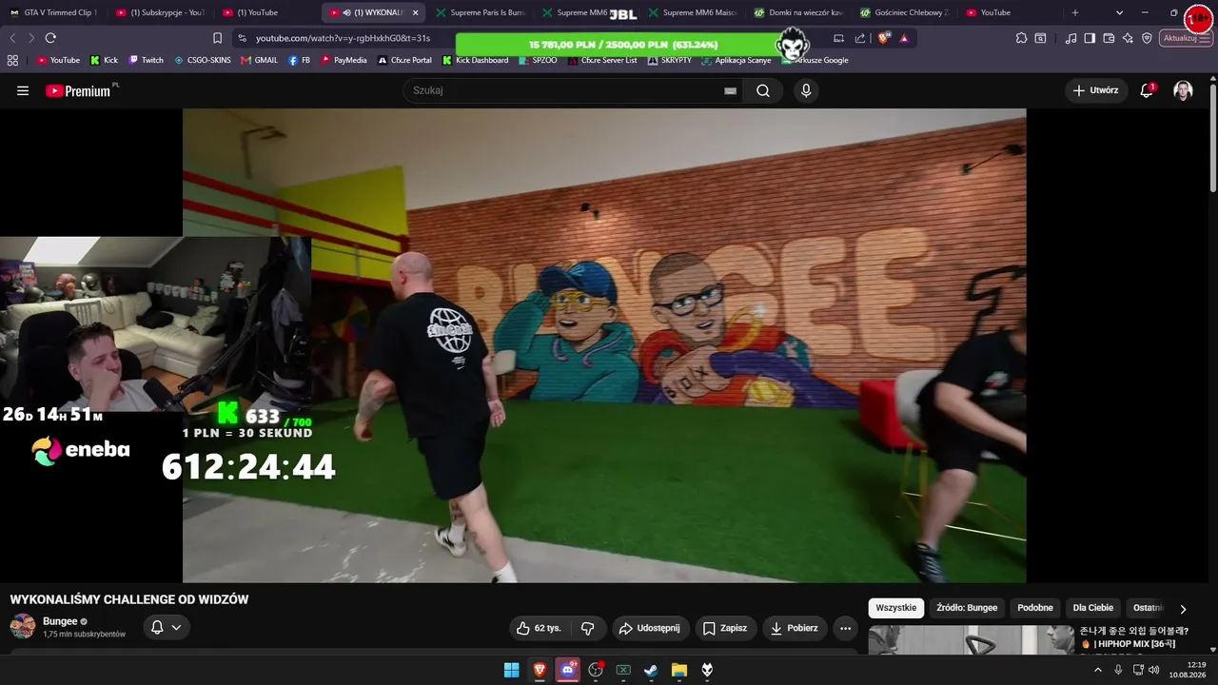Click the WYKONALIŚMY CHALLENGE OD WIDZÓW title
1218x685 pixels.
pyautogui.click(x=129, y=599)
